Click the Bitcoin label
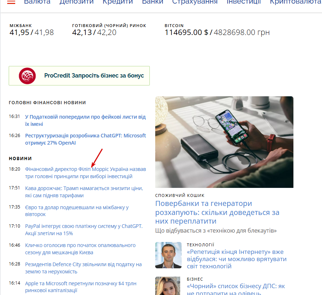The width and height of the screenshot is (322, 295). point(174,26)
